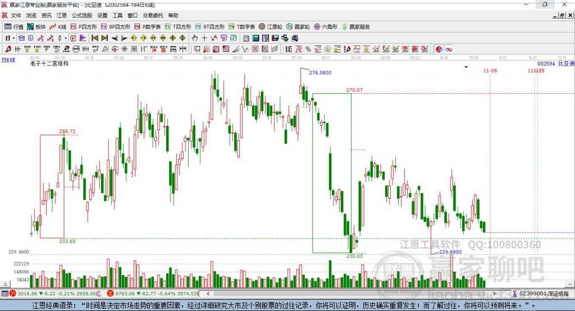Open the 公式选股 menu
The width and height of the screenshot is (575, 311).
coord(82,15)
